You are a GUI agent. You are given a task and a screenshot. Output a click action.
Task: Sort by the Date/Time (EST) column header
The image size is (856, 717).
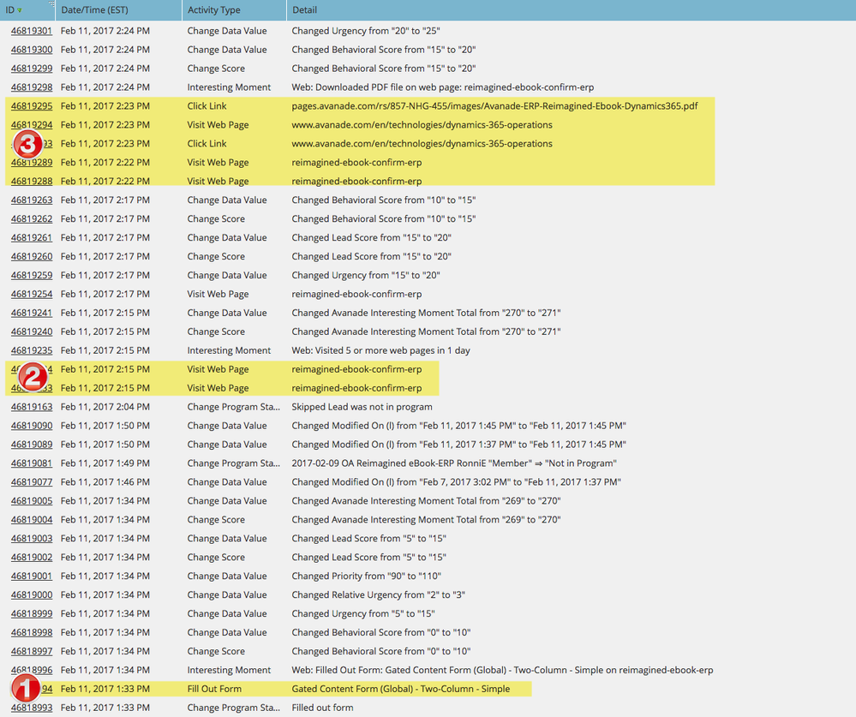pos(95,10)
